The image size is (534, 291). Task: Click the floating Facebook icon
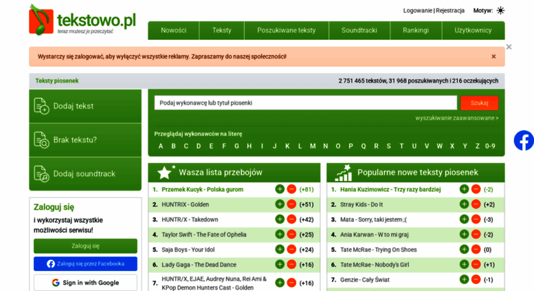[x=523, y=140]
